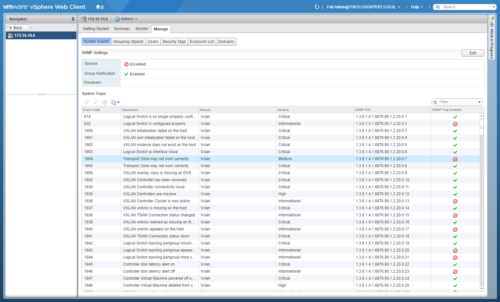Viewport: 500px width, 302px height.
Task: Click trap enabled status for event 1935
Action: click(455, 194)
